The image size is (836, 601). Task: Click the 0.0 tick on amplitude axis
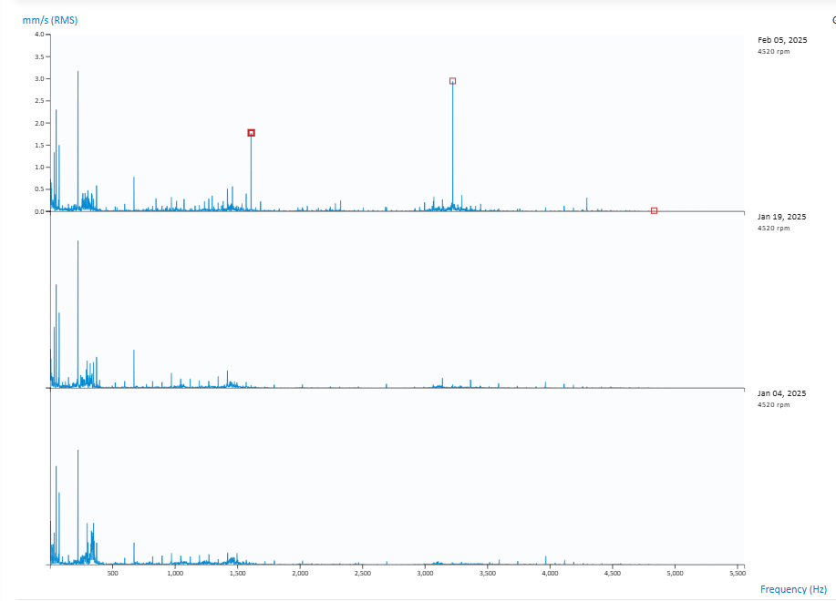pos(39,211)
